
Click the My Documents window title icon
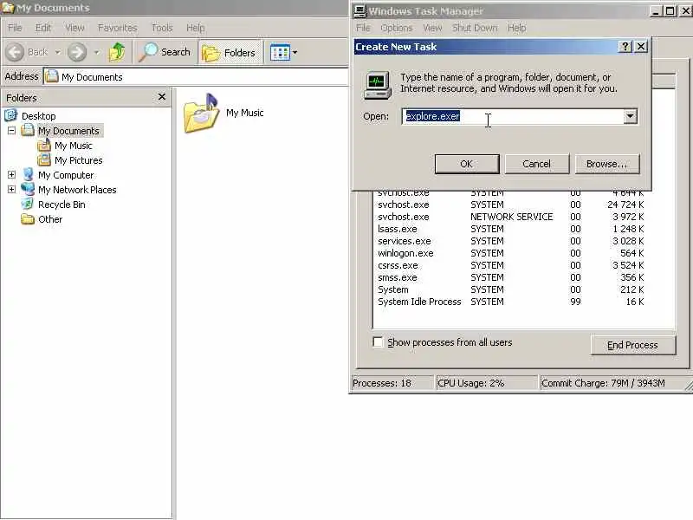click(8, 8)
